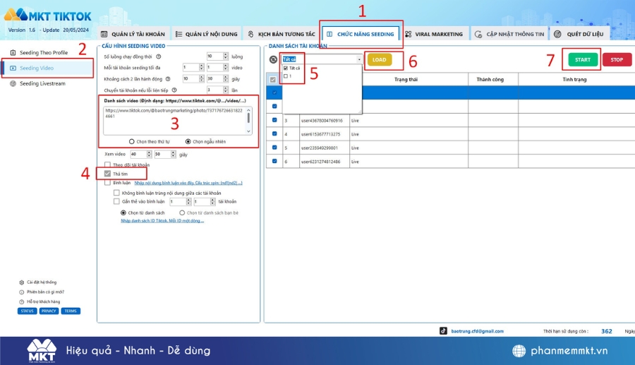
Task: Select Chọn từ danh sách bạn bè radio
Action: [x=182, y=213]
